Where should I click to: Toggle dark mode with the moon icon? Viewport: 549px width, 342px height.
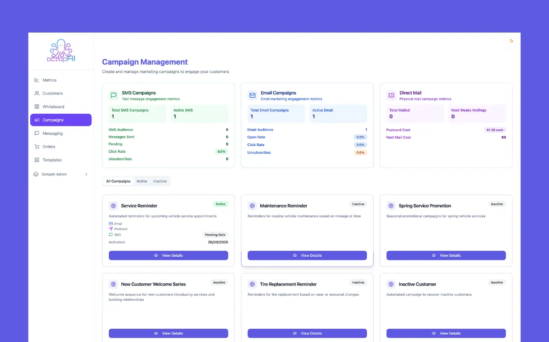tap(511, 41)
